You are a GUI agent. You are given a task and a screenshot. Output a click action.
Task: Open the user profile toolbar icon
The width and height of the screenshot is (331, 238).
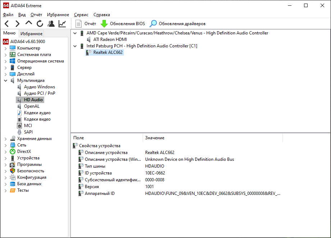[x=51, y=24]
